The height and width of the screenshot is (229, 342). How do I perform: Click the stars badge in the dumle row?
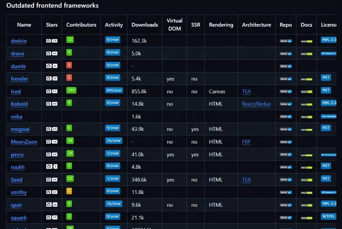tap(52, 66)
